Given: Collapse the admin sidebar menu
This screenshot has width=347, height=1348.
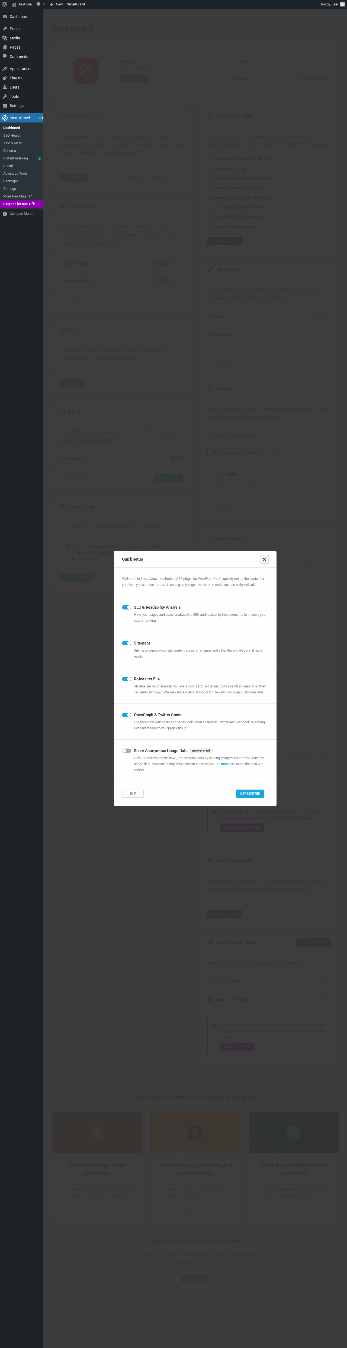Looking at the screenshot, I should coord(17,213).
